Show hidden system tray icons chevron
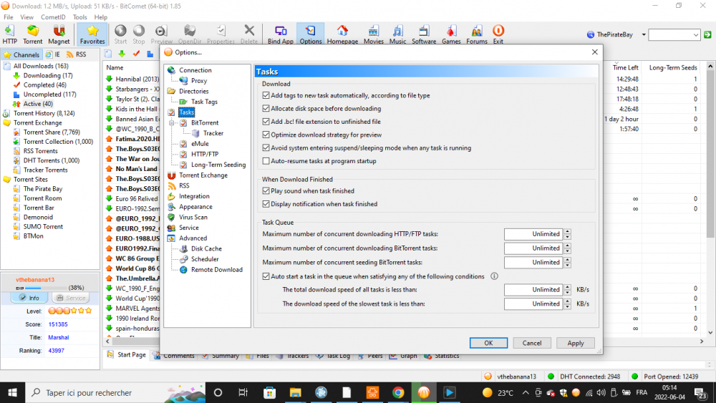This screenshot has height=403, width=716. click(526, 392)
